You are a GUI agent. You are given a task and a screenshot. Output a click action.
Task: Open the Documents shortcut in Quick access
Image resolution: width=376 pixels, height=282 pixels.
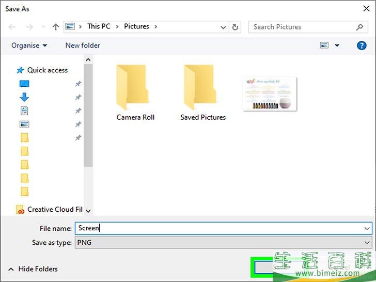[x=24, y=111]
